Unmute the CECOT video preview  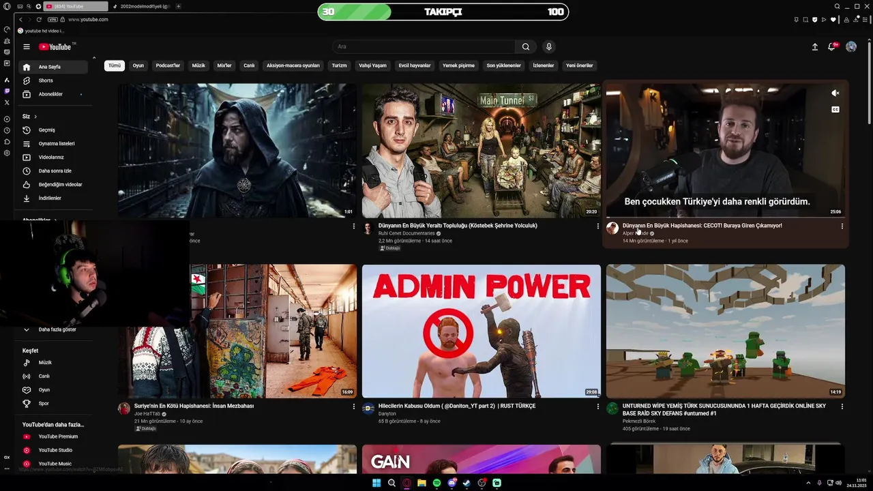pos(835,93)
